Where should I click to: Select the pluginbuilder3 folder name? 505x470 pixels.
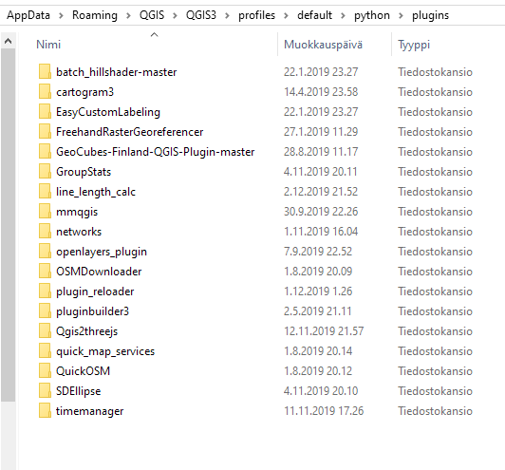pos(92,311)
